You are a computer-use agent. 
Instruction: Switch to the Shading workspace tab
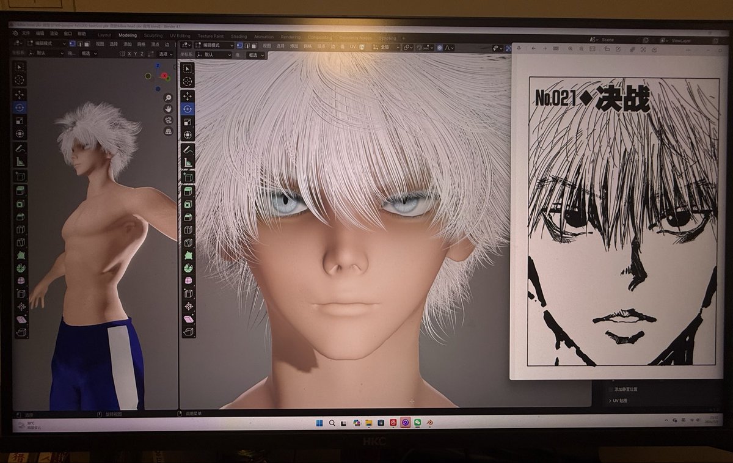tap(239, 36)
